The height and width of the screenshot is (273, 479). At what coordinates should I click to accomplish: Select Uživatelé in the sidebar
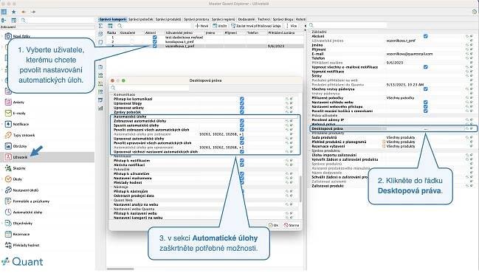click(47, 157)
